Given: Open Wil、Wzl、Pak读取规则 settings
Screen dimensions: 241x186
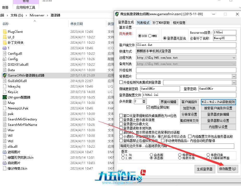Looking at the screenshot, I should click(218, 102).
